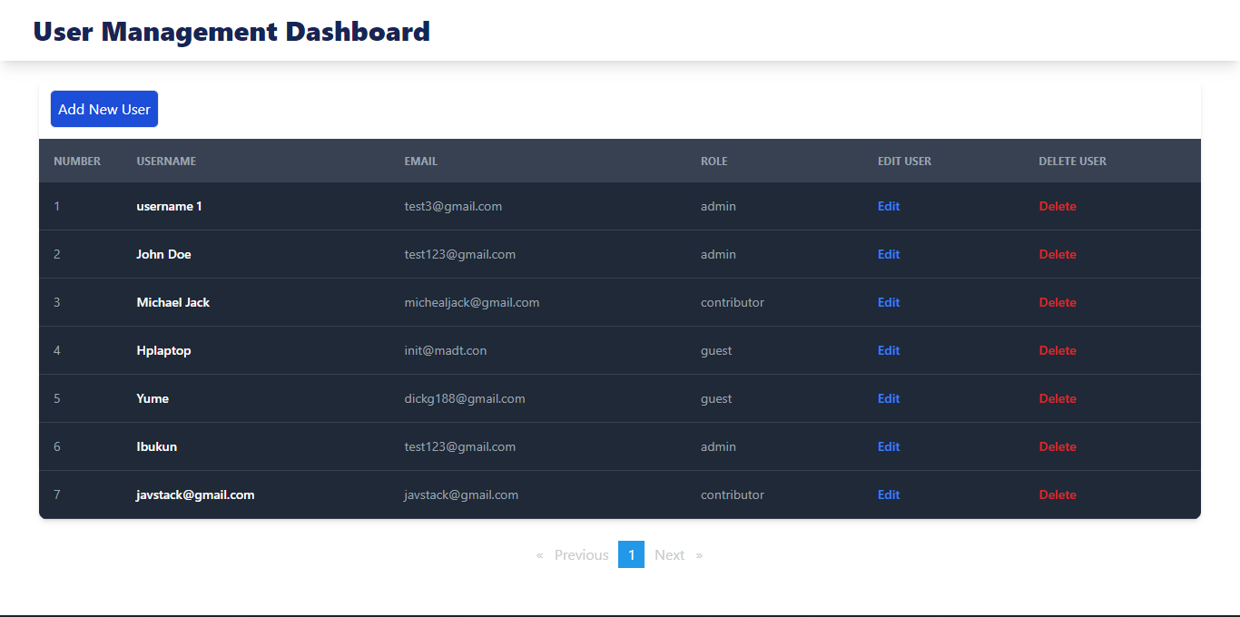Click the double-left arrow pagination icon
The image size is (1240, 617).
pyautogui.click(x=539, y=554)
